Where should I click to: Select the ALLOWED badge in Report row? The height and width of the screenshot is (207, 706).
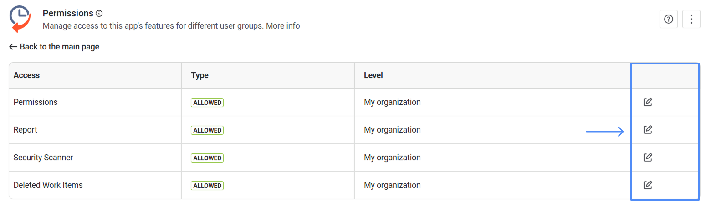[x=207, y=130]
